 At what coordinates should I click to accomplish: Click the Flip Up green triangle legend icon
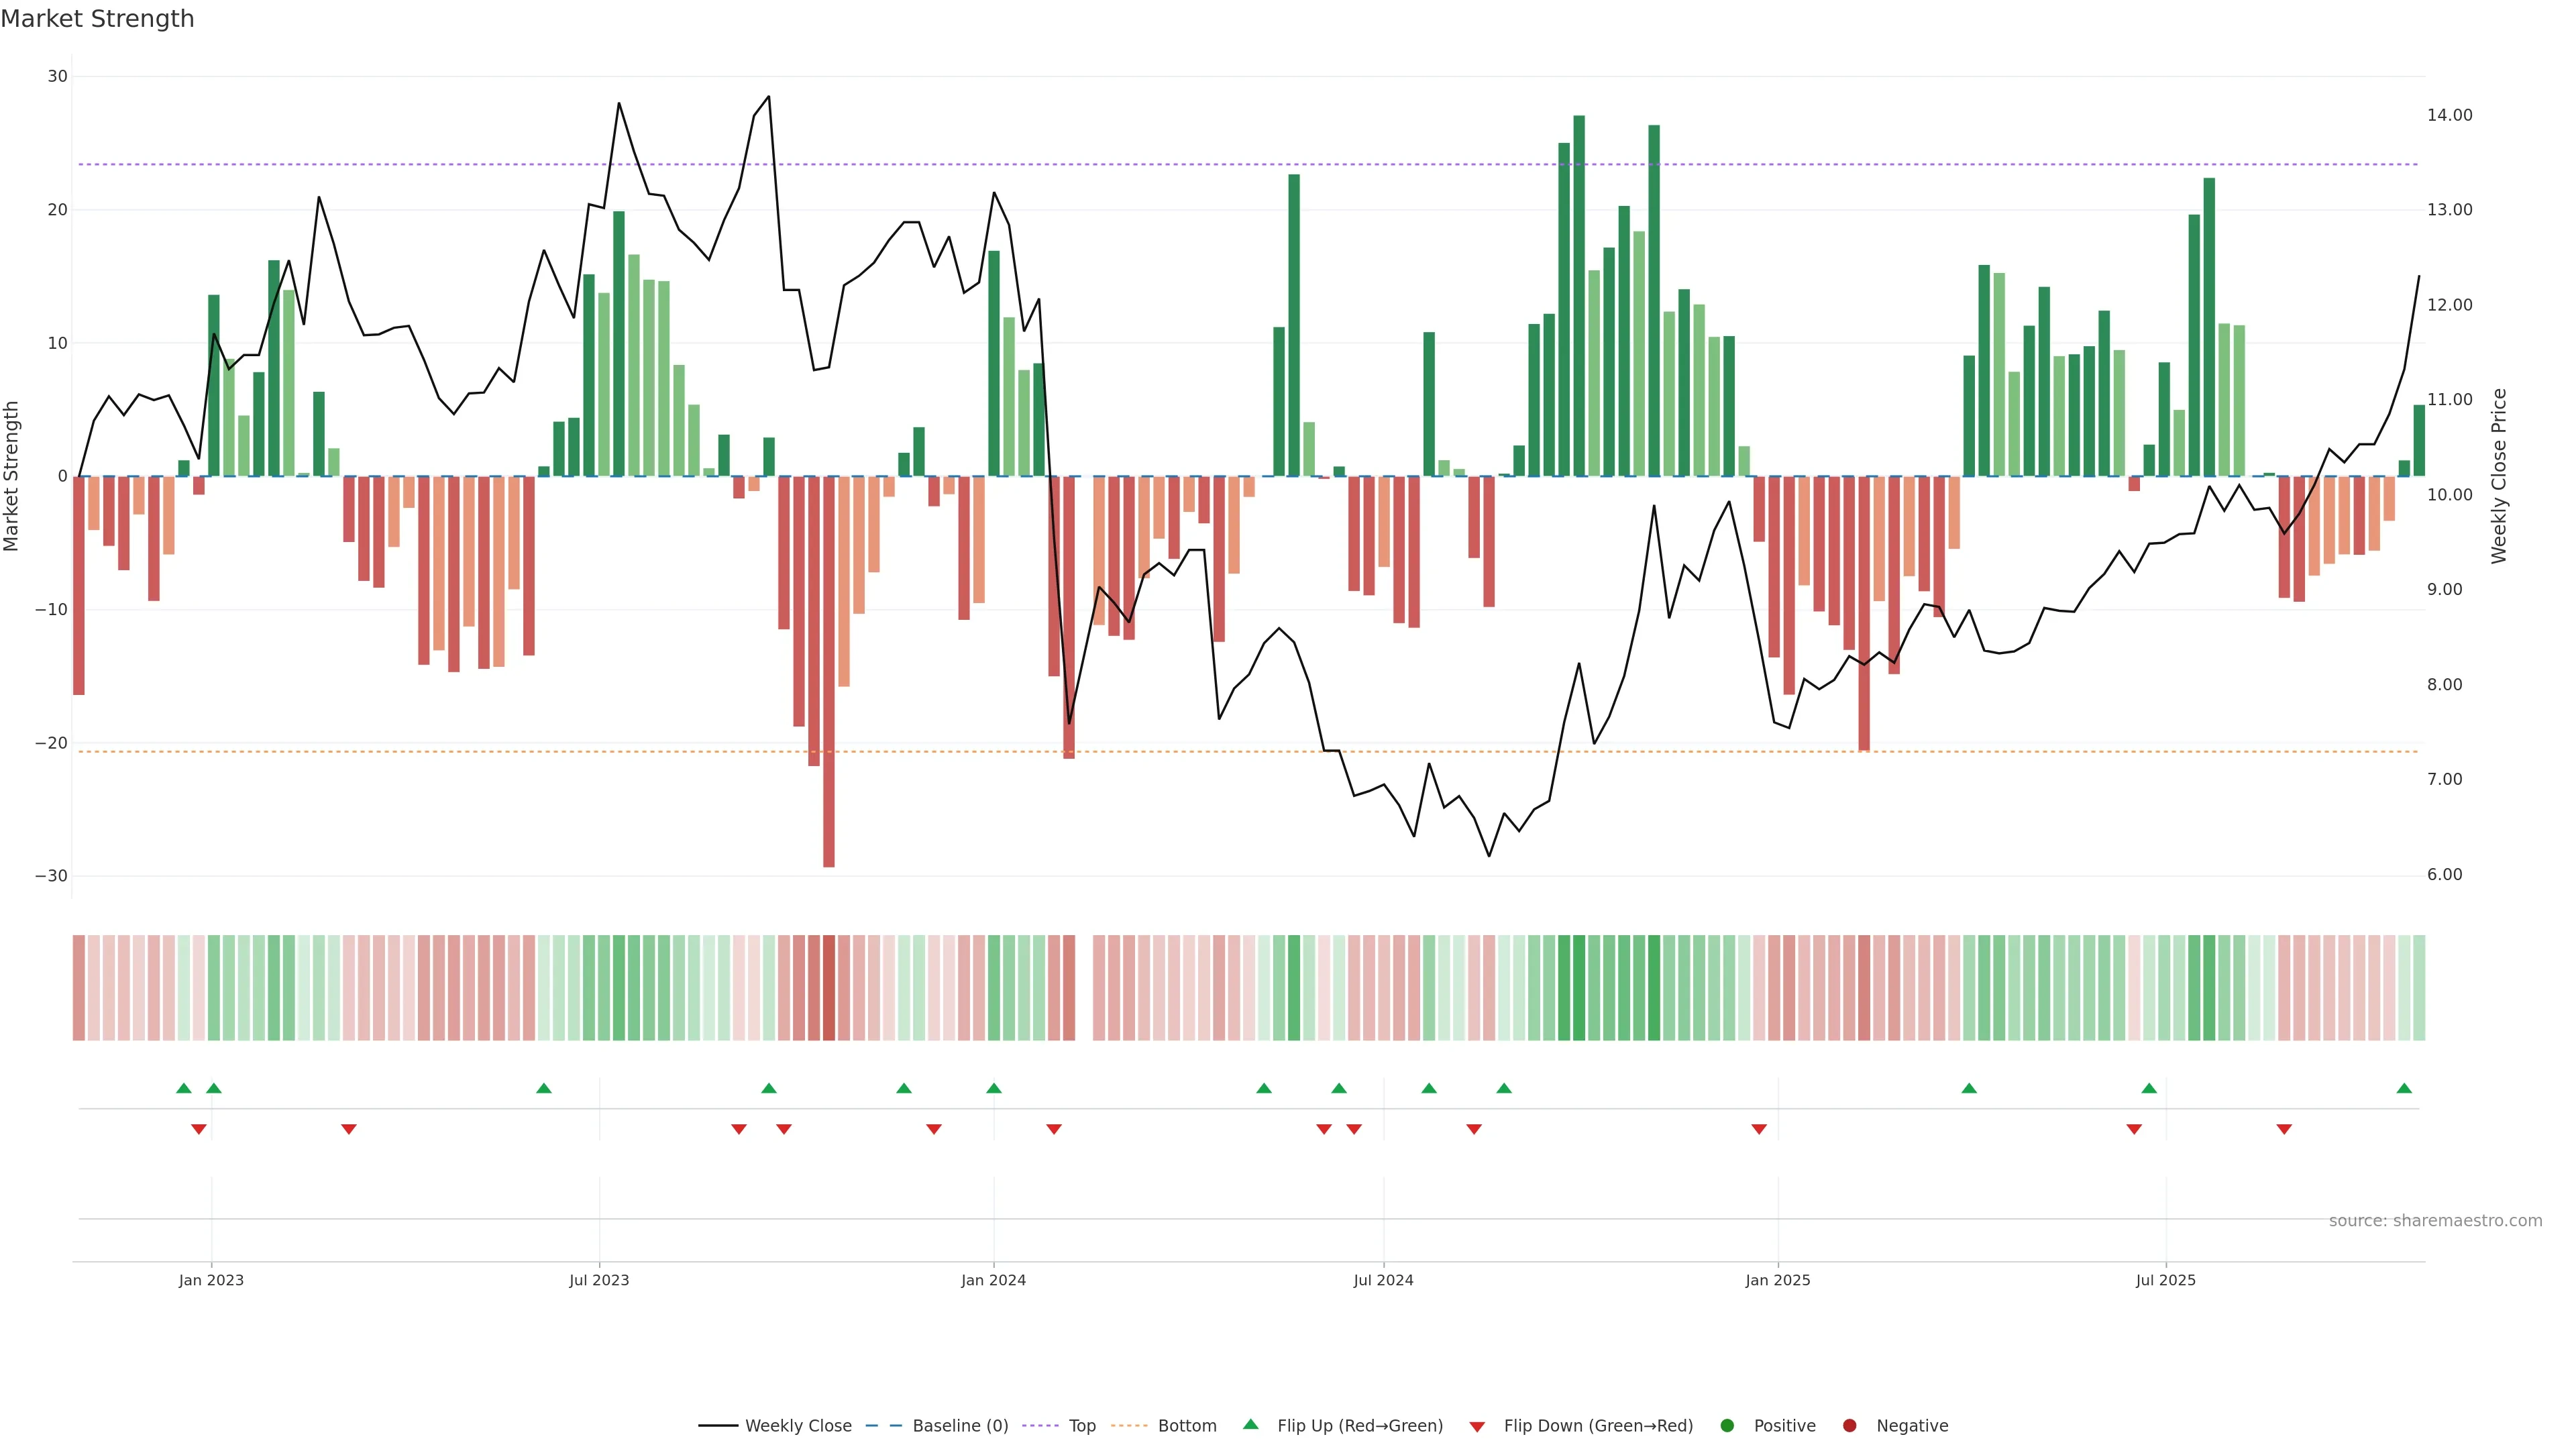tap(1250, 1424)
